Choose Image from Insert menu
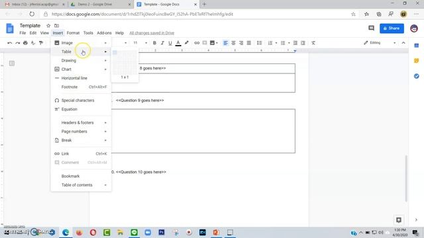This screenshot has height=238, width=424. tap(81, 43)
